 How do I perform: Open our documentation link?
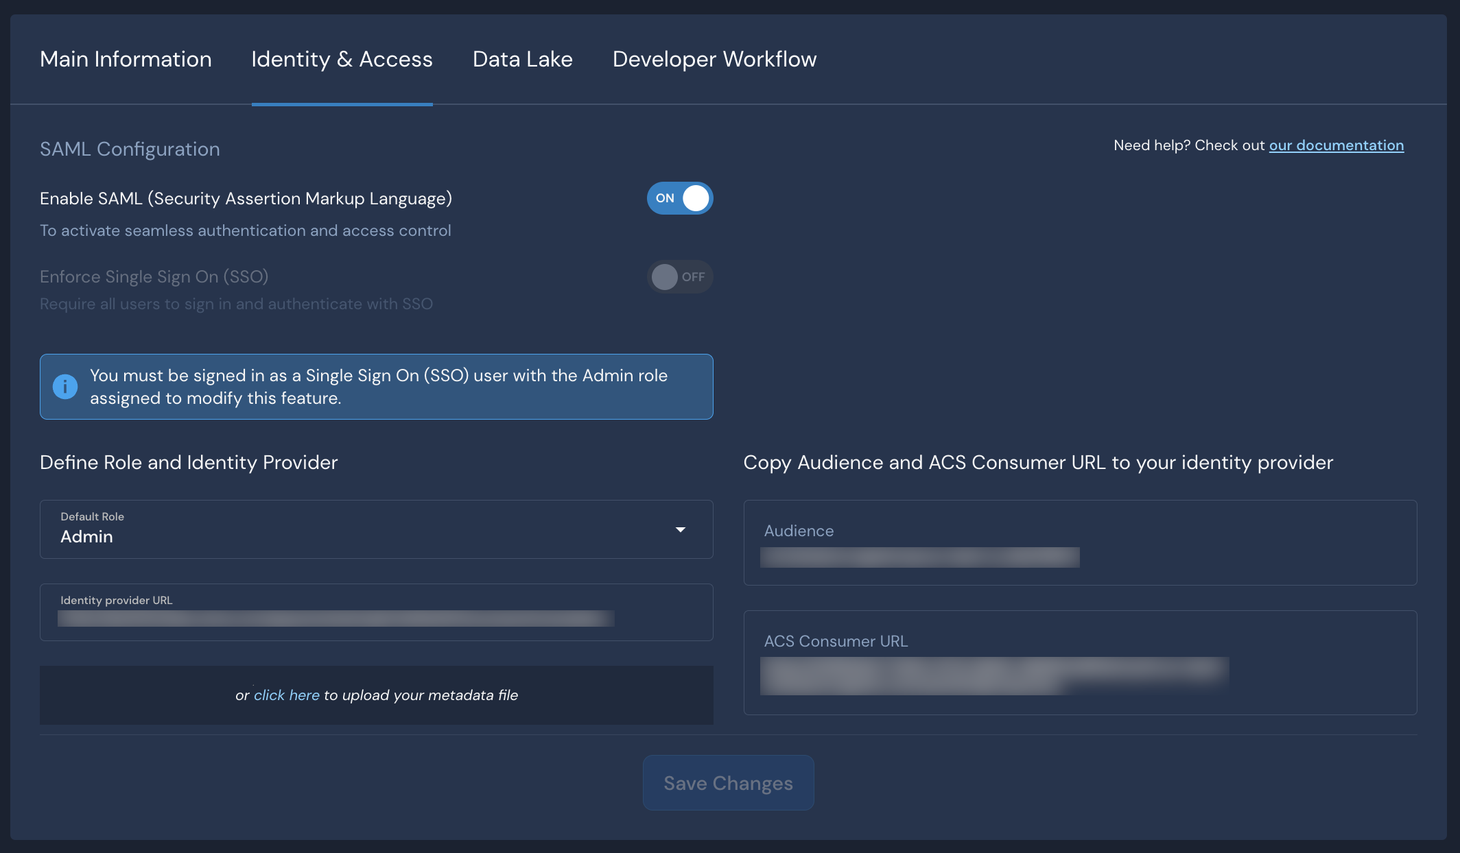(1336, 145)
